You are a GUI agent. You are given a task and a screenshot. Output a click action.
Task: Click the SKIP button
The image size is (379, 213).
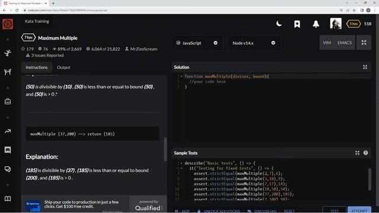[x=182, y=211]
